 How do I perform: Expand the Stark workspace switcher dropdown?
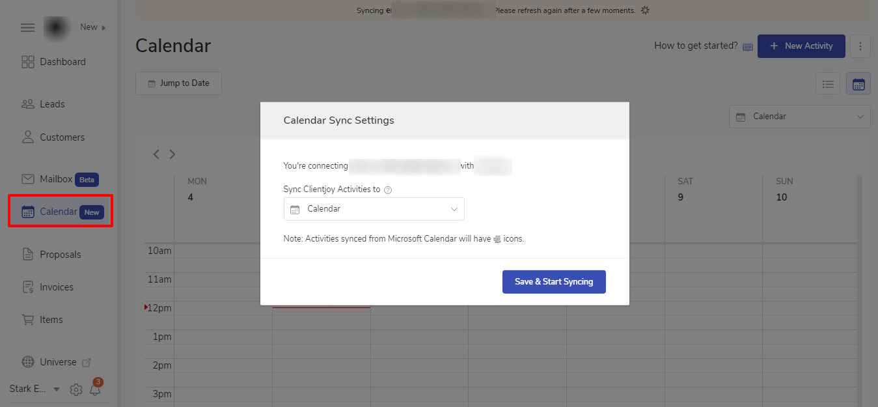coord(56,389)
